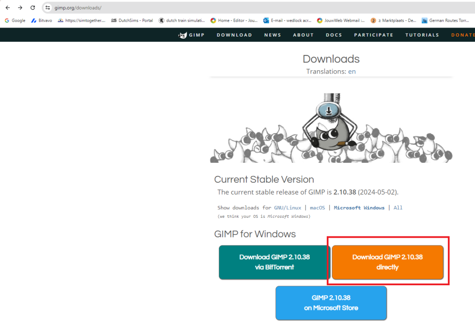Click the browser forward arrow

point(20,8)
